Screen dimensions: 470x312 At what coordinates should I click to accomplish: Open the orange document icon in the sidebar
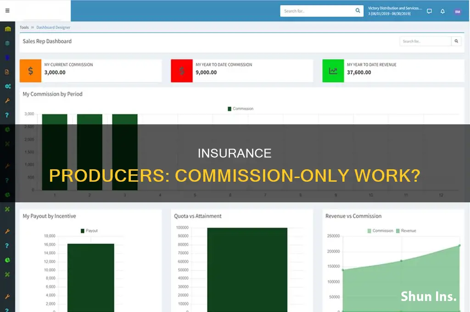(x=7, y=72)
